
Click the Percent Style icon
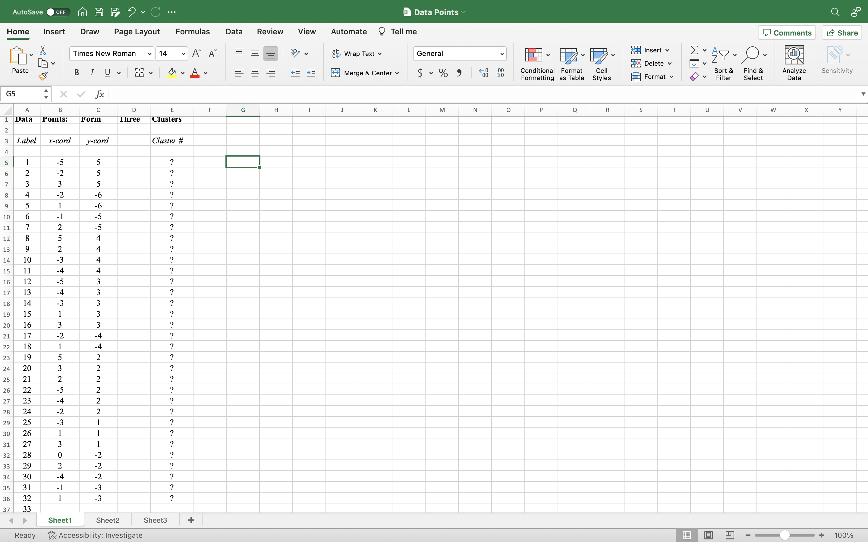443,73
